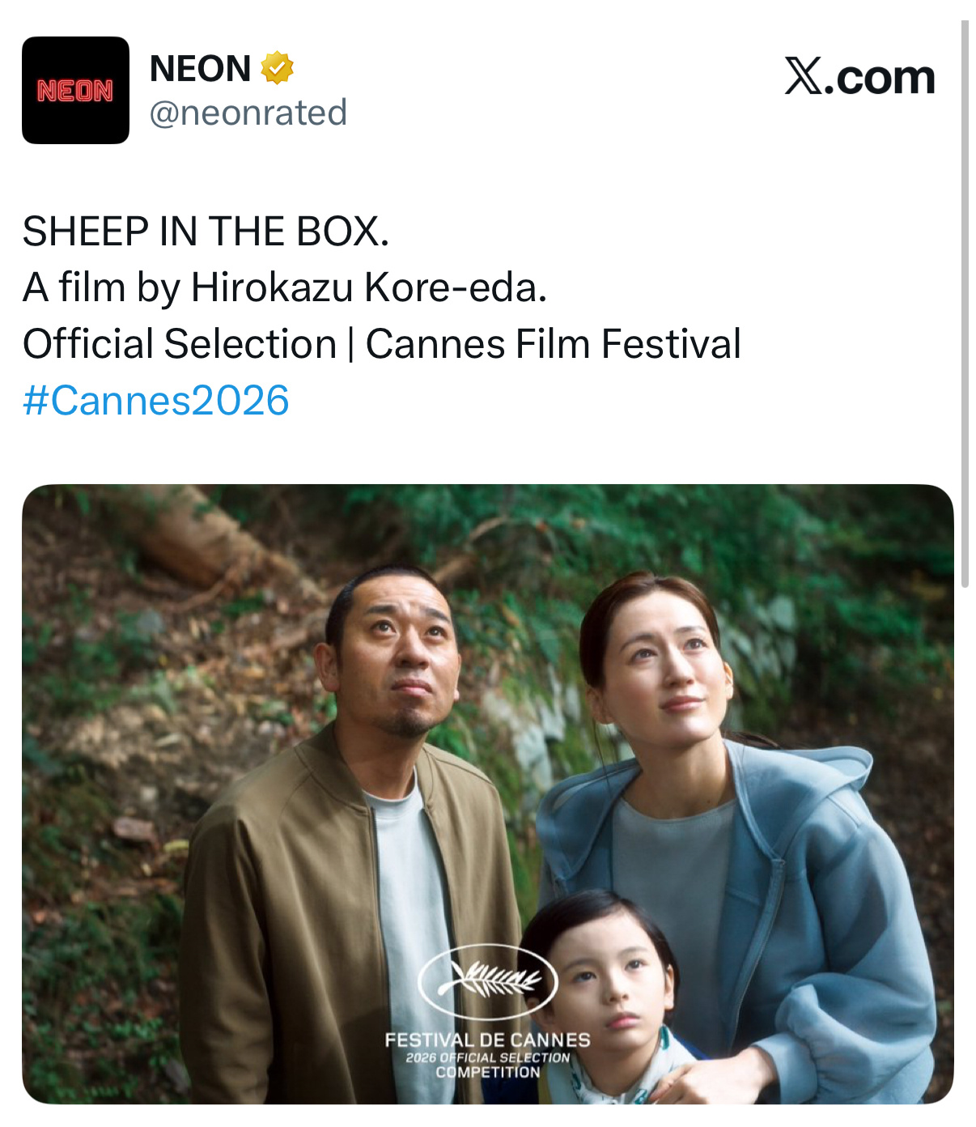Tap the 2026 Official Selection label
The height and width of the screenshot is (1127, 976).
coord(488,1057)
